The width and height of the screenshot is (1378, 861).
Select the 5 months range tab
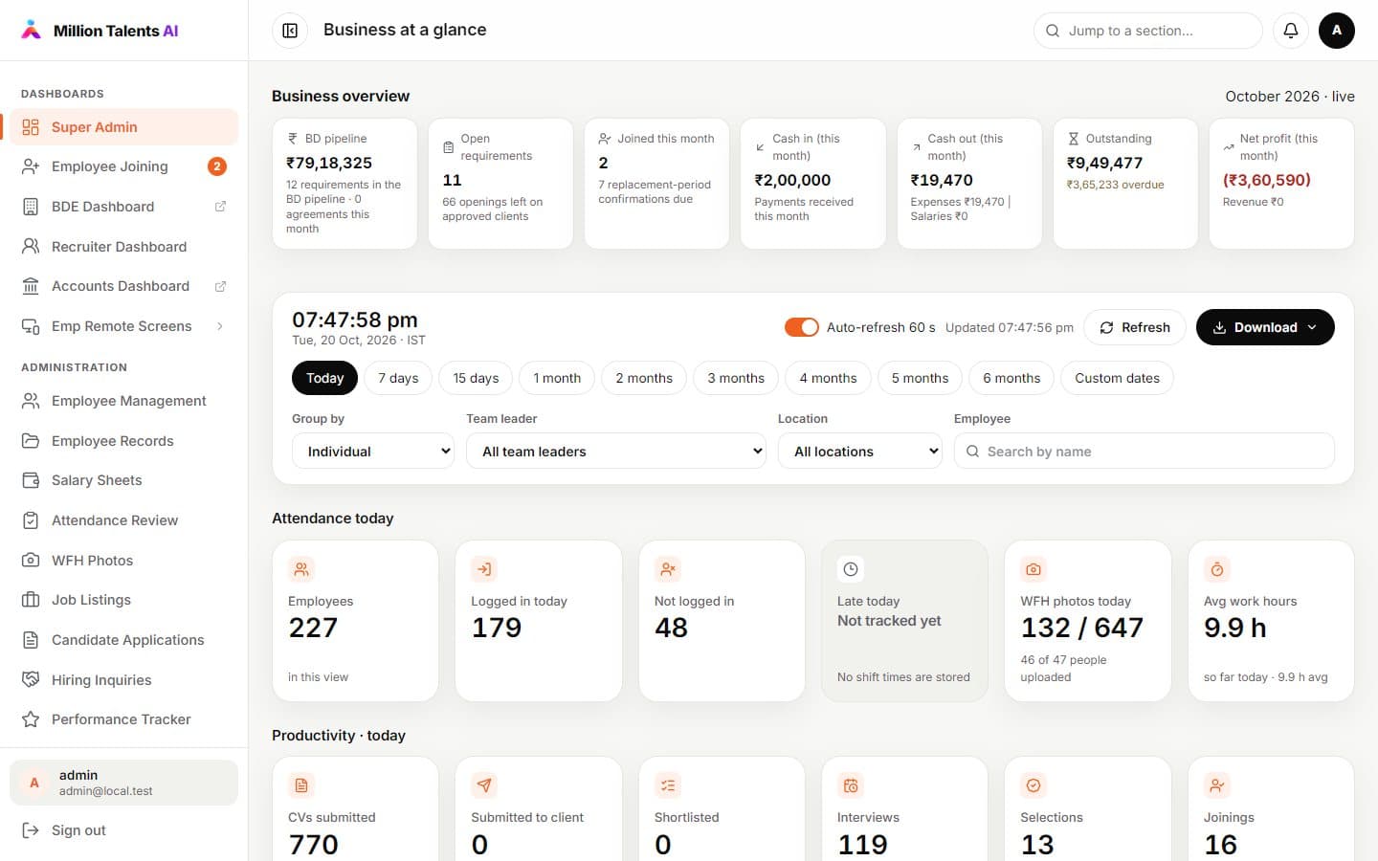pyautogui.click(x=921, y=378)
